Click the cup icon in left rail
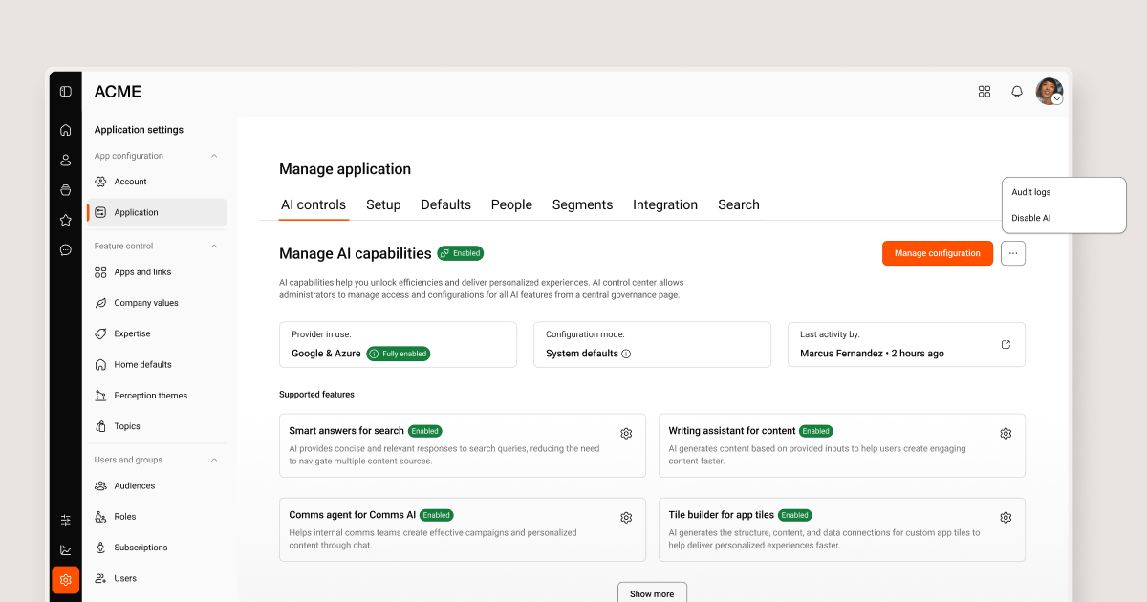The width and height of the screenshot is (1147, 602). (x=66, y=190)
